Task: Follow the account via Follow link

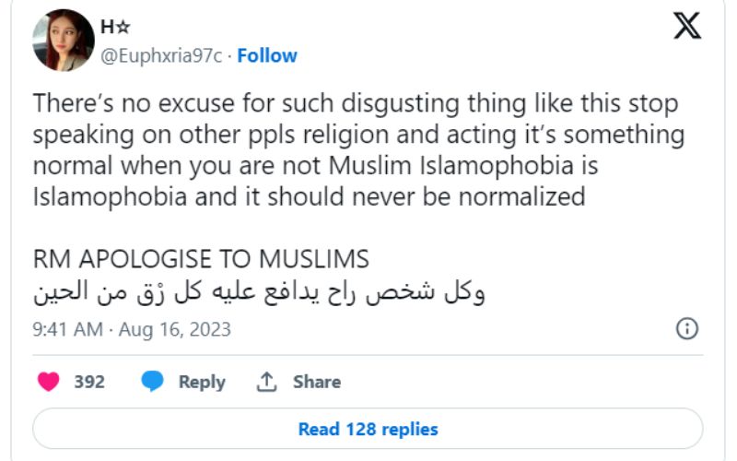Action: pyautogui.click(x=267, y=55)
